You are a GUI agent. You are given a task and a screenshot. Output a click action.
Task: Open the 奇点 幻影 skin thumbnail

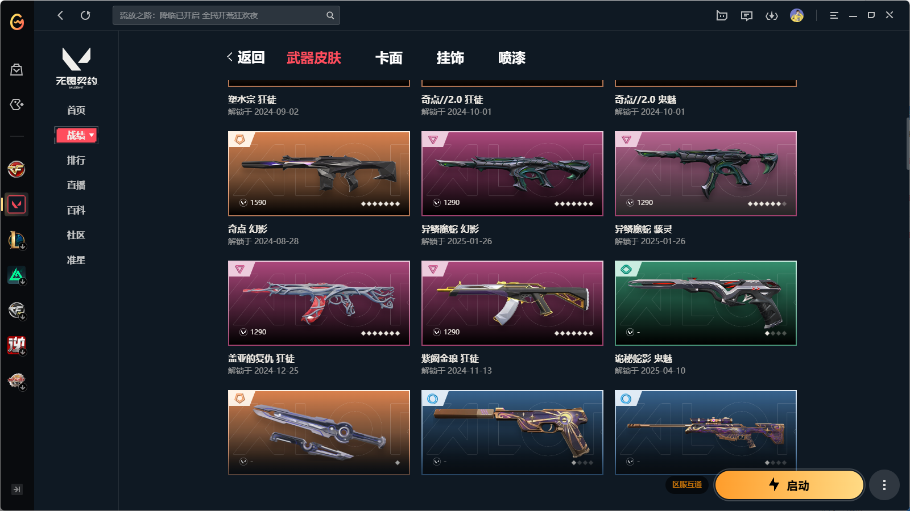click(x=319, y=174)
